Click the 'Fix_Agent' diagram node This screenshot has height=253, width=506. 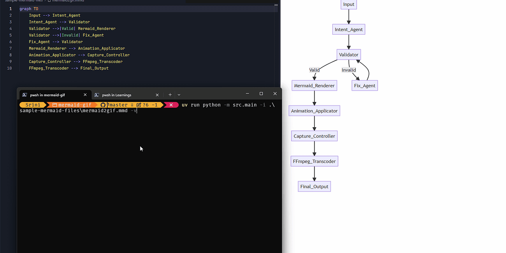tap(365, 86)
